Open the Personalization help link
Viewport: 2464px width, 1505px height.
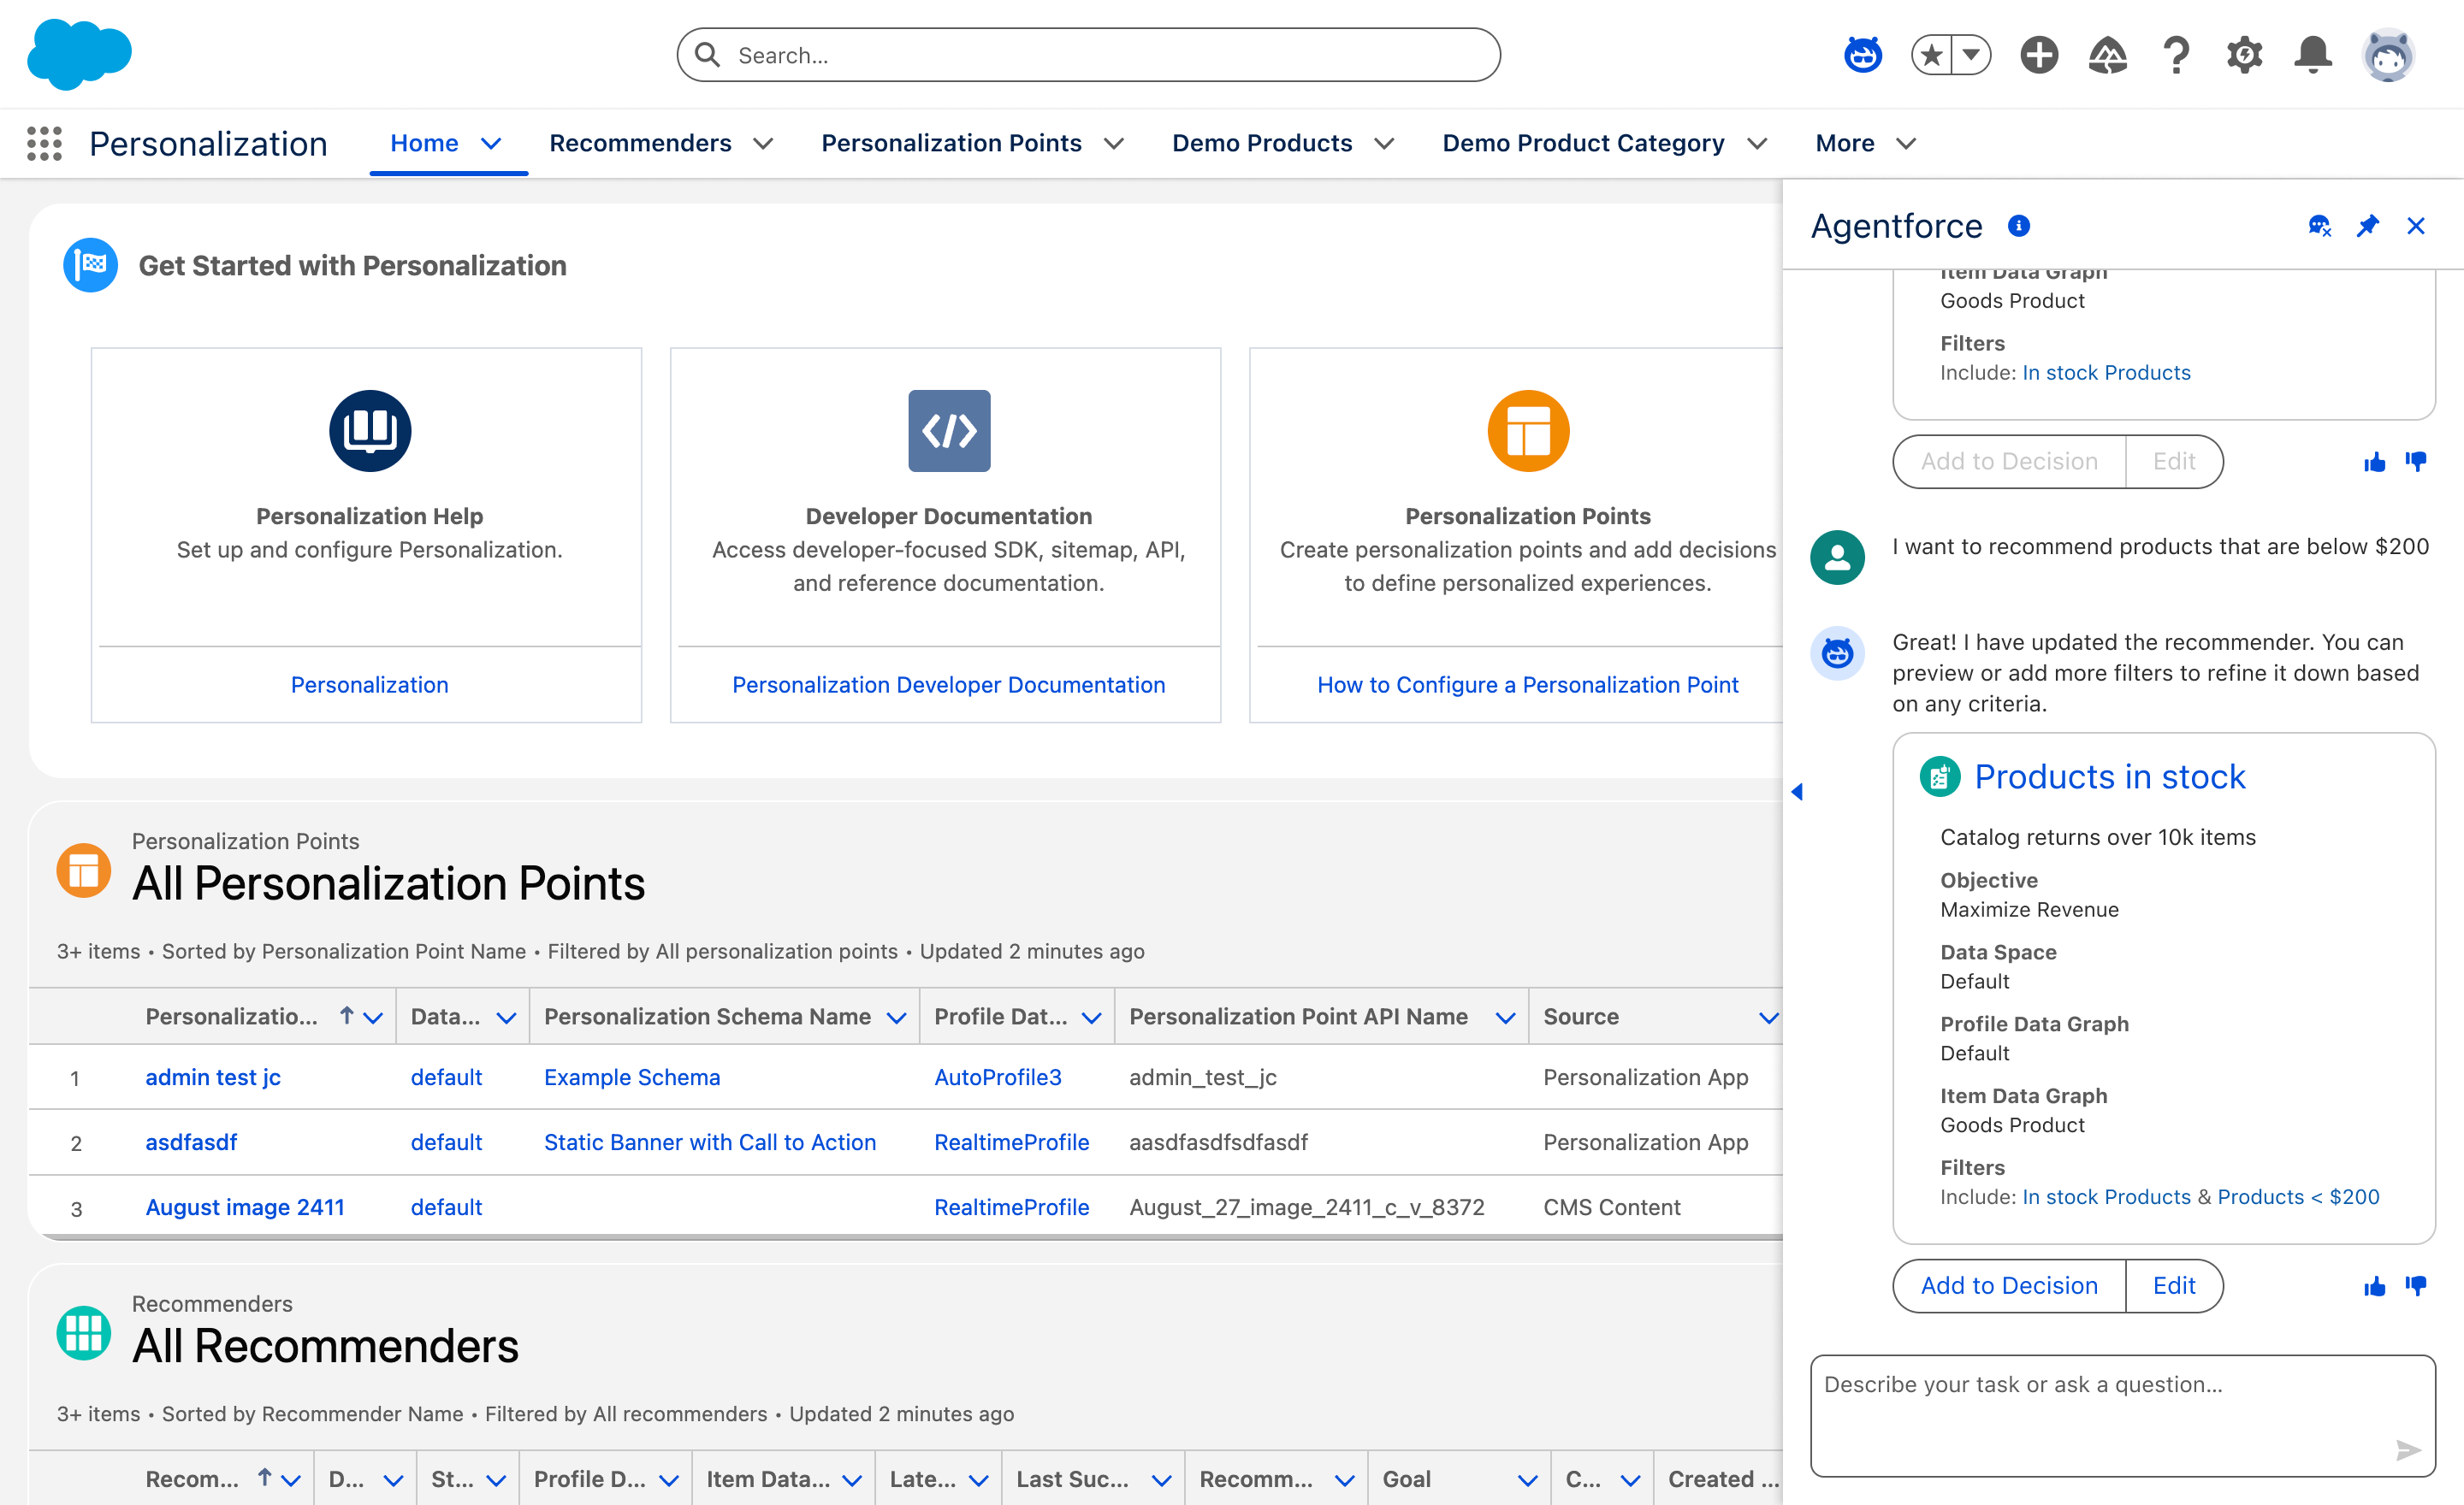370,685
